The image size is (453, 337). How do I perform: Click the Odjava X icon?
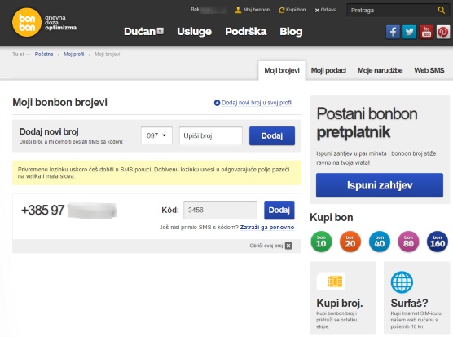(317, 10)
